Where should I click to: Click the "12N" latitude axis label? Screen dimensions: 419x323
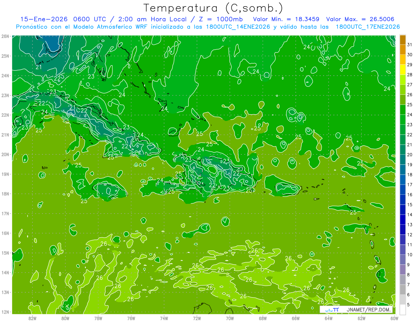[5, 312]
